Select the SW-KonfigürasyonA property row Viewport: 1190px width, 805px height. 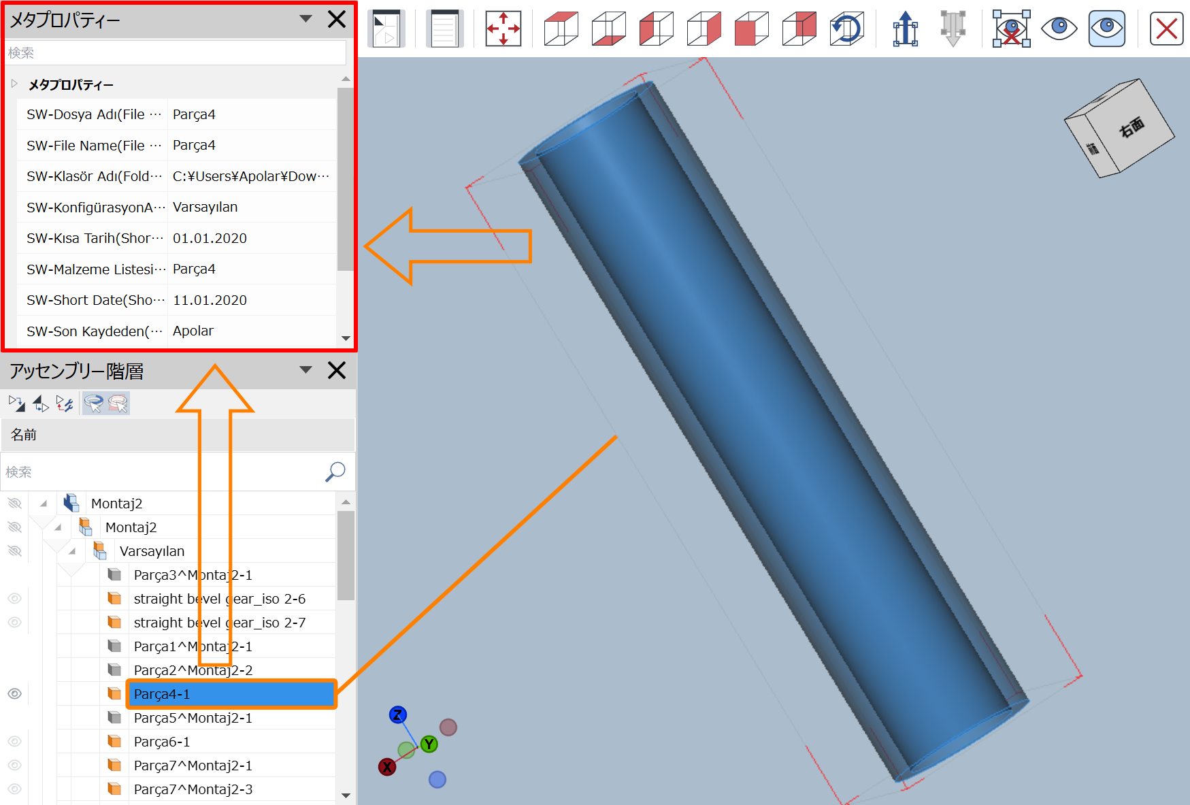177,207
